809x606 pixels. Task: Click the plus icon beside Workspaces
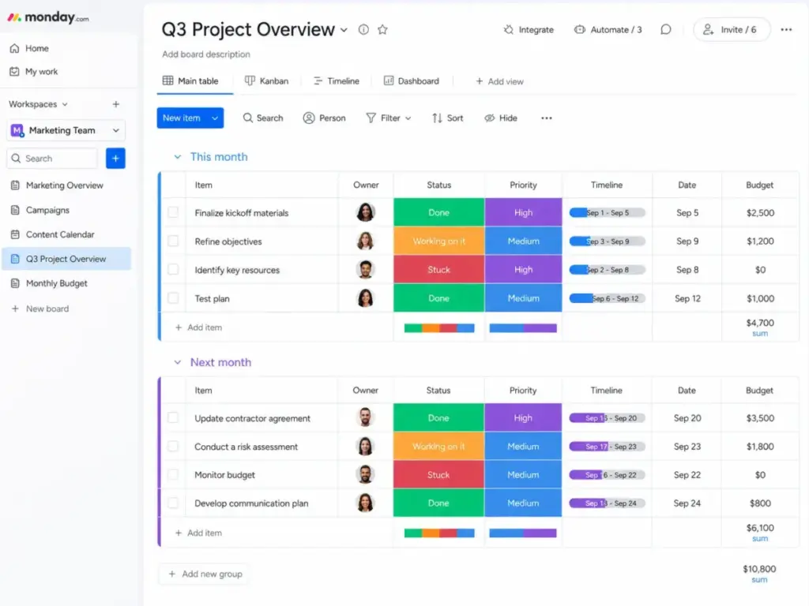116,104
